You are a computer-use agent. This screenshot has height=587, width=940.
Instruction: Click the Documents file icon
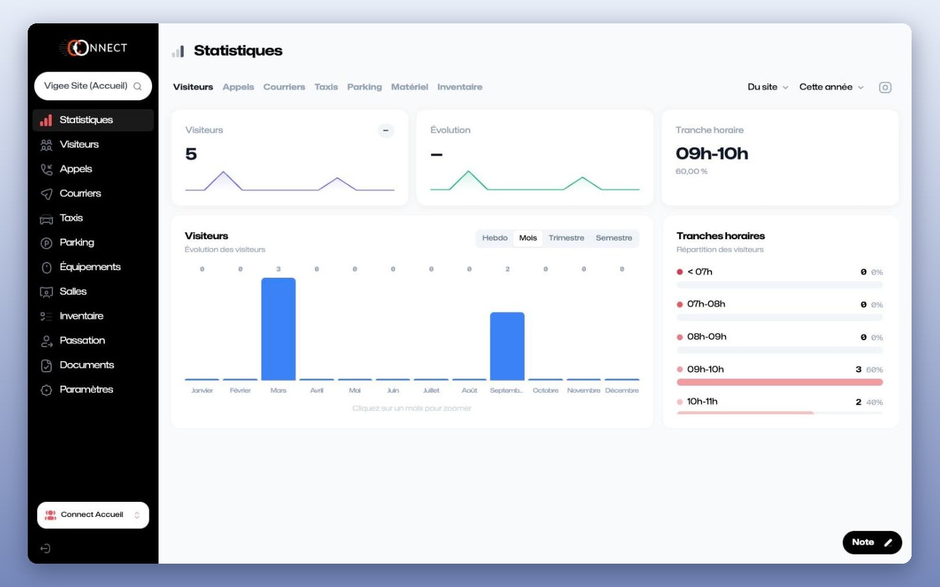tap(46, 365)
